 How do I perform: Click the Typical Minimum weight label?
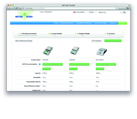32,86
